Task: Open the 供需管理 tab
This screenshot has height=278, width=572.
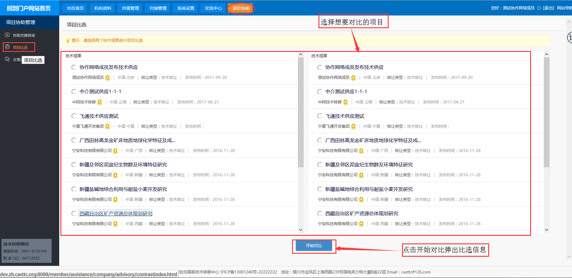Action: point(130,8)
